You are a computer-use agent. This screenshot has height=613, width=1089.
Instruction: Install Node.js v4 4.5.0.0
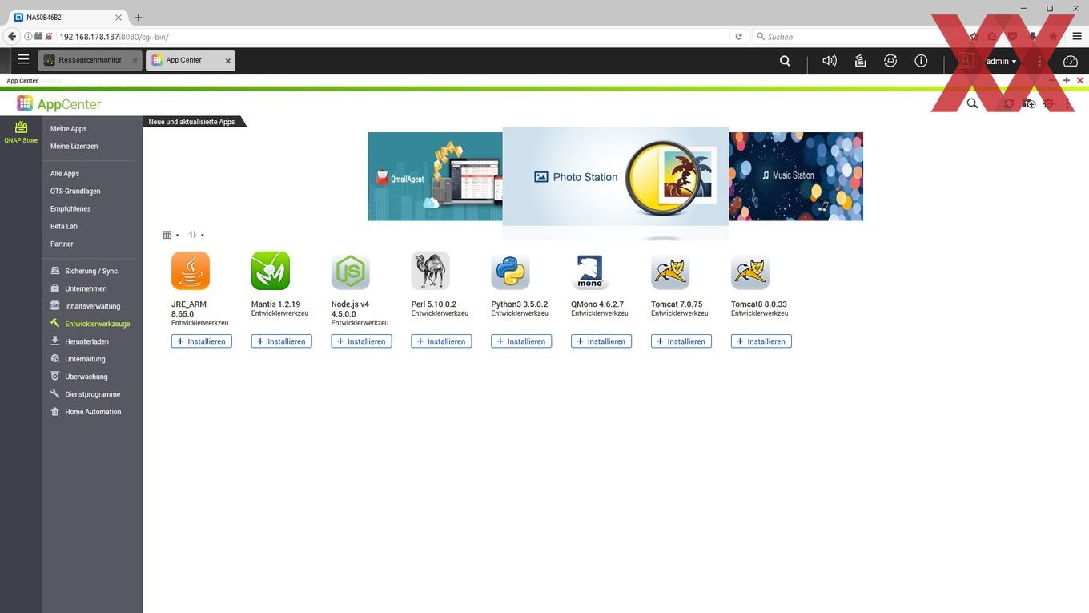click(x=361, y=341)
